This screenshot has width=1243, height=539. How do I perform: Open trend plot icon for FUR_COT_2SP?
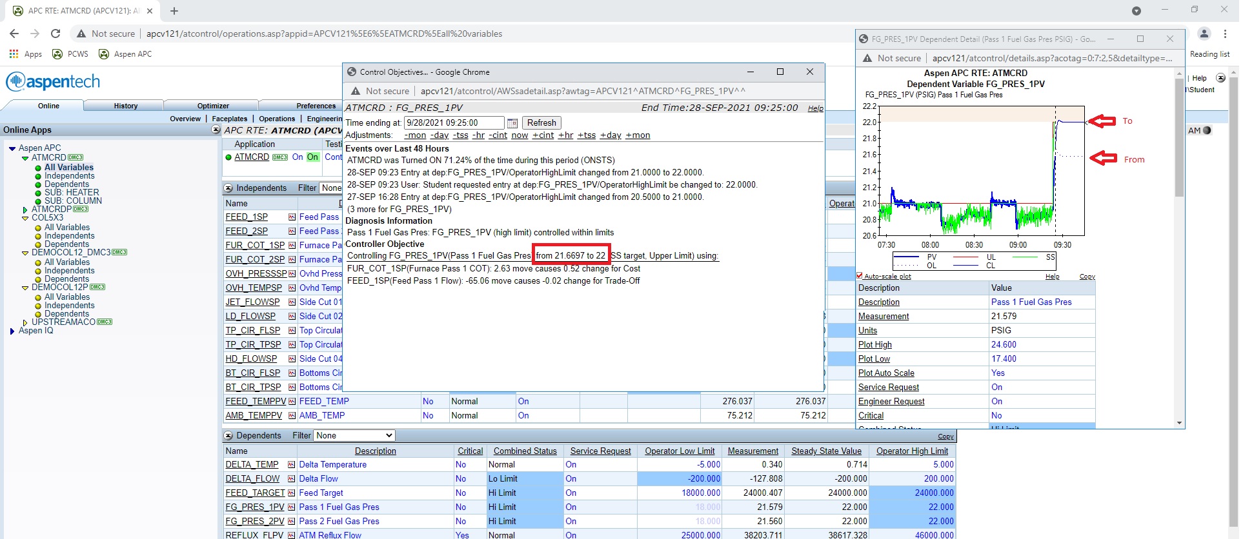coord(292,260)
